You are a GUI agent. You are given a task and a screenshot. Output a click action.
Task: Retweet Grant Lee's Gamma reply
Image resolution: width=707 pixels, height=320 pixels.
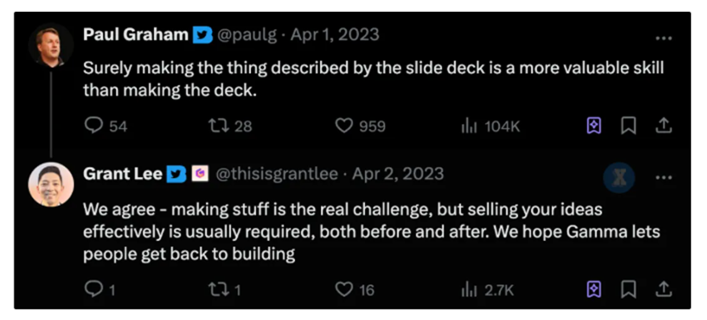pos(225,289)
